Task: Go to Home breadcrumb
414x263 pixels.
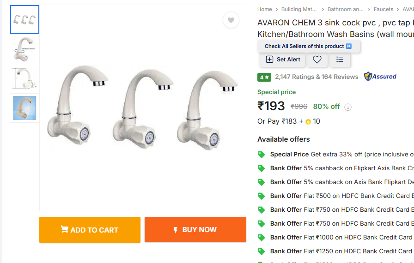Action: click(265, 9)
